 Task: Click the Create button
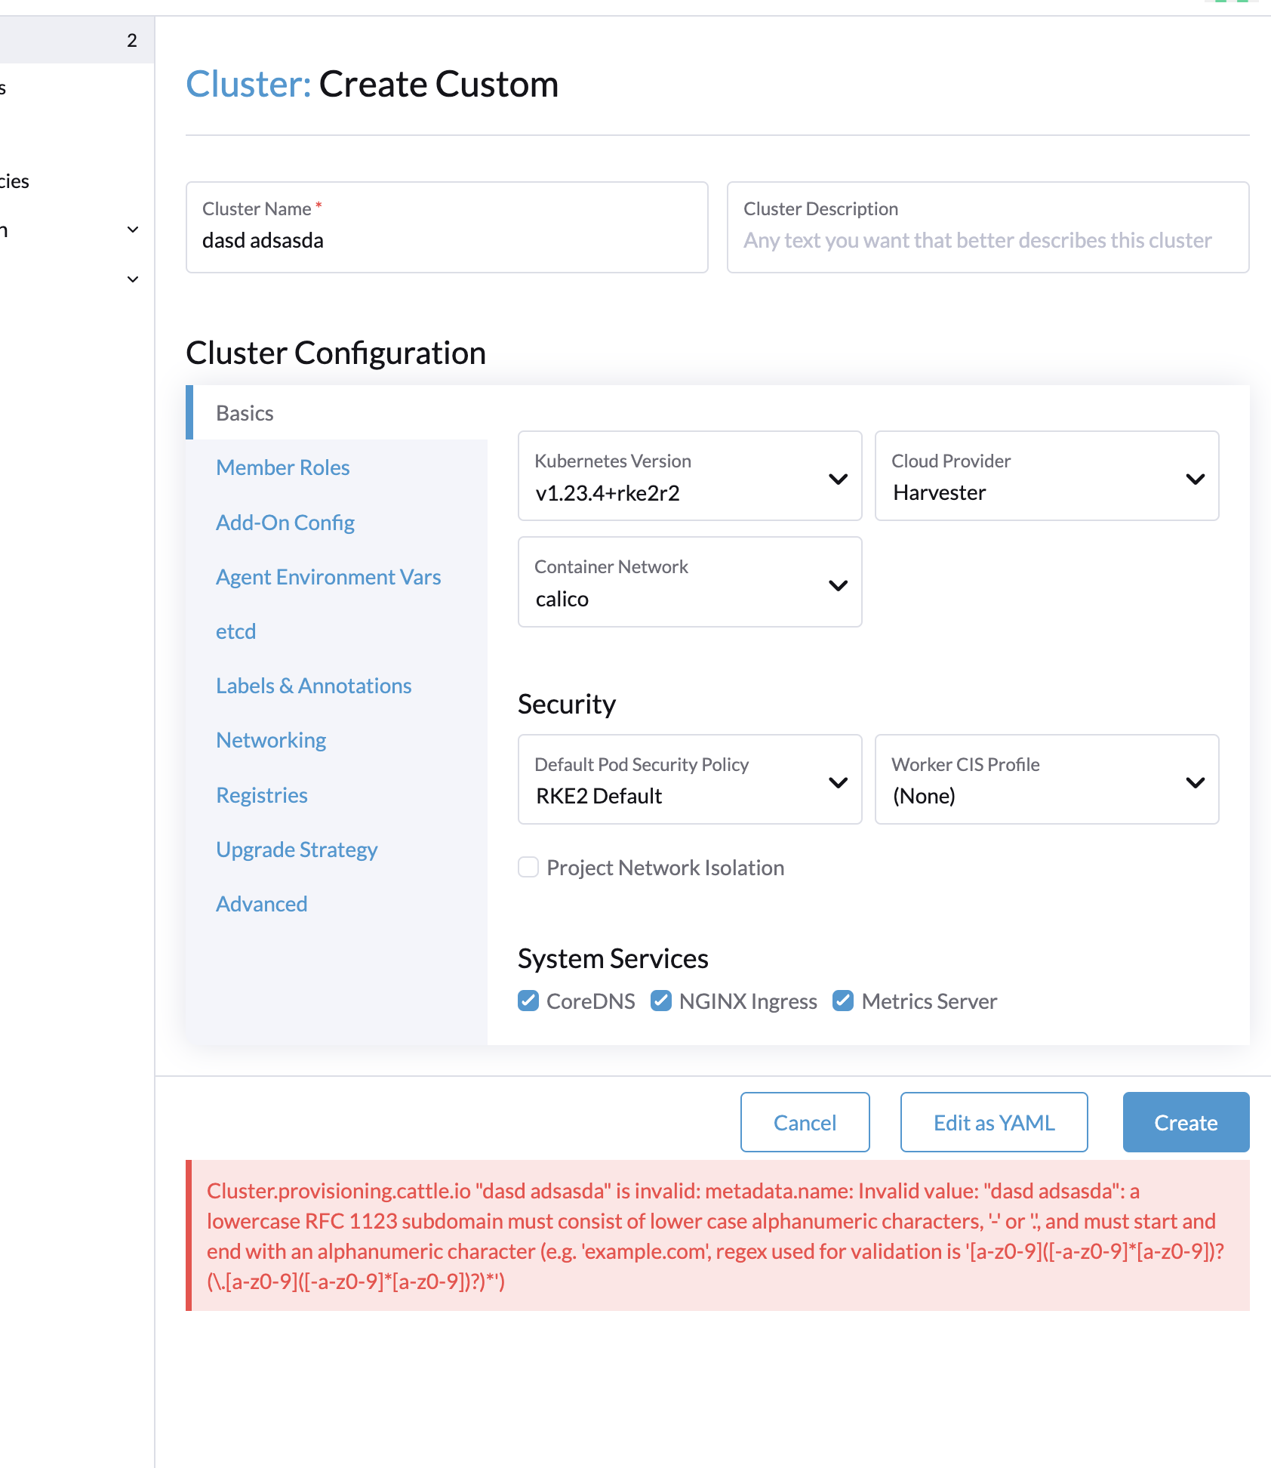pyautogui.click(x=1185, y=1122)
